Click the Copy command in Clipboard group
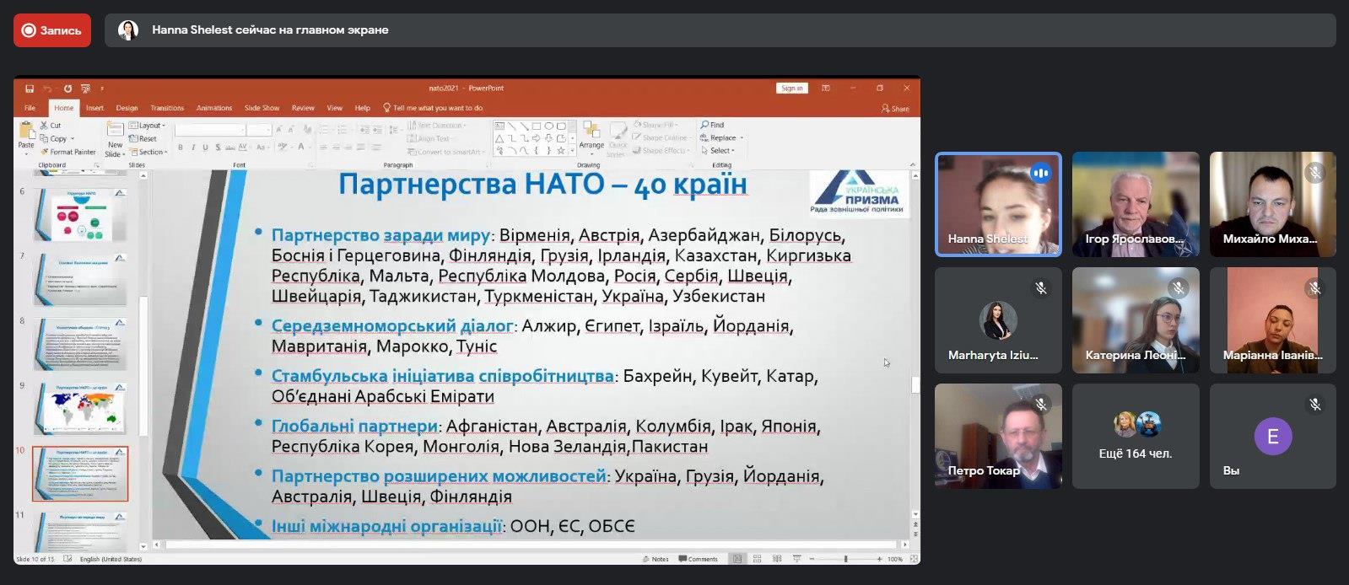The image size is (1349, 585). [x=56, y=138]
